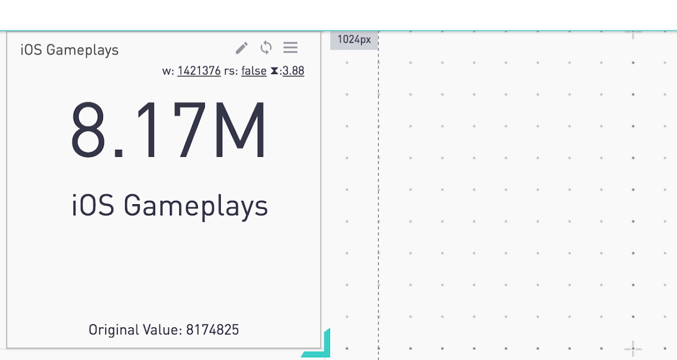Click the 3.88 duration link
Viewport: 677px width, 360px height.
(x=293, y=71)
